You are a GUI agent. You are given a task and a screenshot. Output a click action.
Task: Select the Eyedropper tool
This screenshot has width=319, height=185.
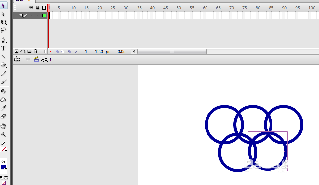click(x=3, y=108)
